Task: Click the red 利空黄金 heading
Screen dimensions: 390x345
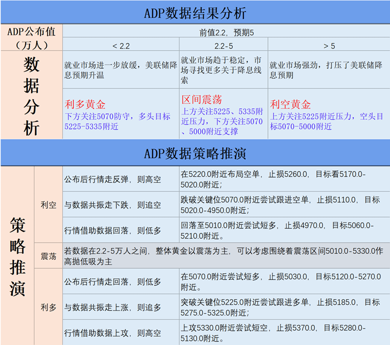Action: coord(290,104)
